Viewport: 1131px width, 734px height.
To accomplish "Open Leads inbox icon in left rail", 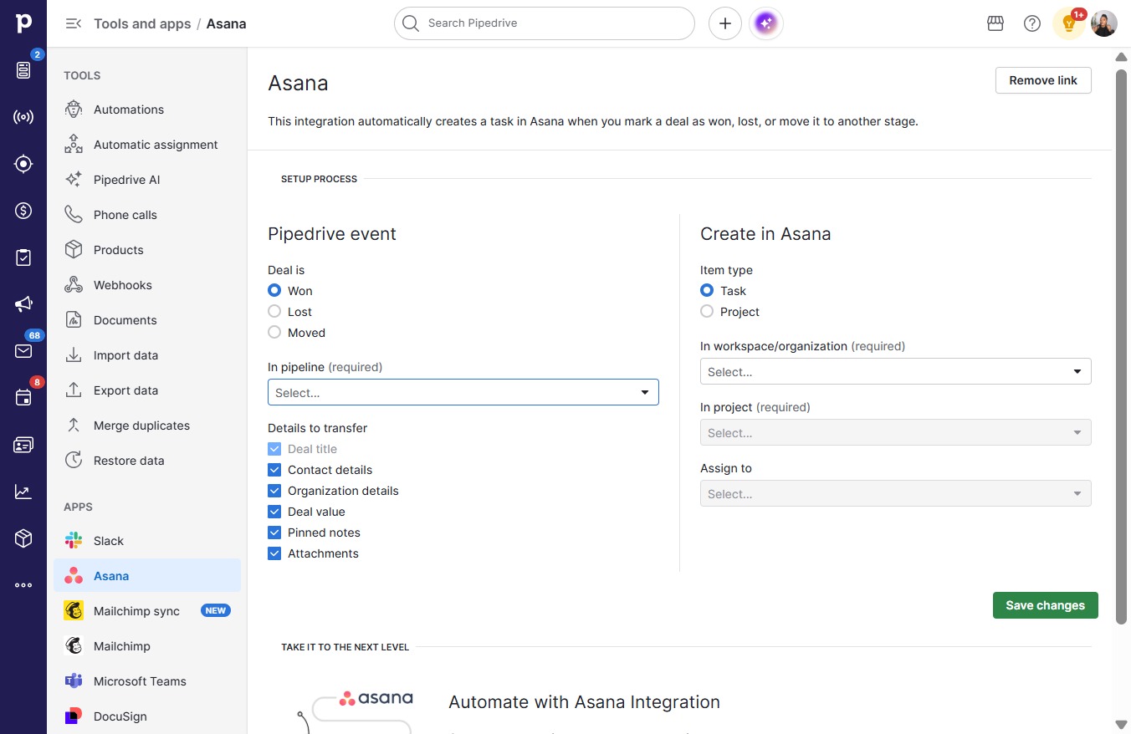I will click(x=23, y=70).
